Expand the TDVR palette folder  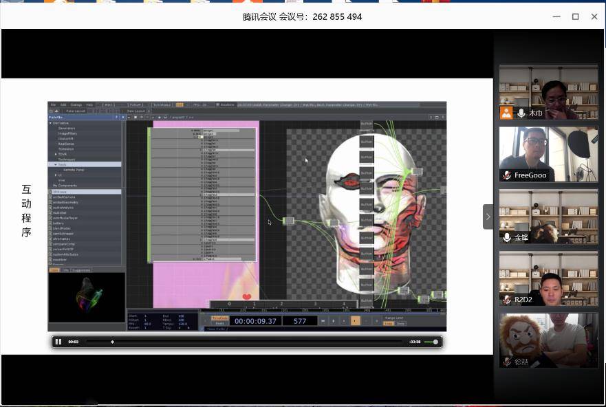click(x=56, y=154)
